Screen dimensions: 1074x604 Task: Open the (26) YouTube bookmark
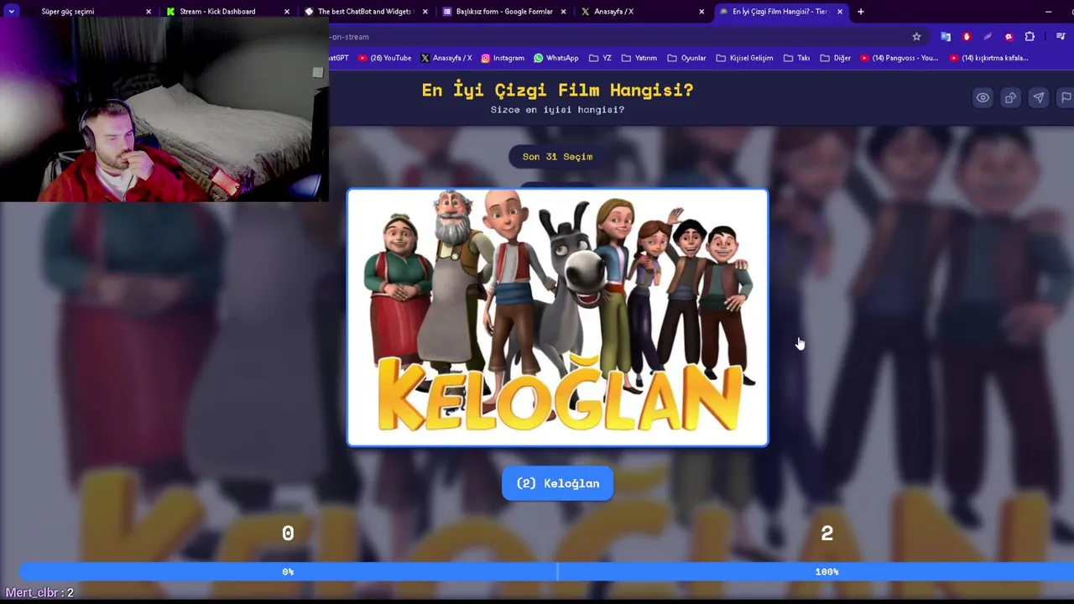[384, 58]
